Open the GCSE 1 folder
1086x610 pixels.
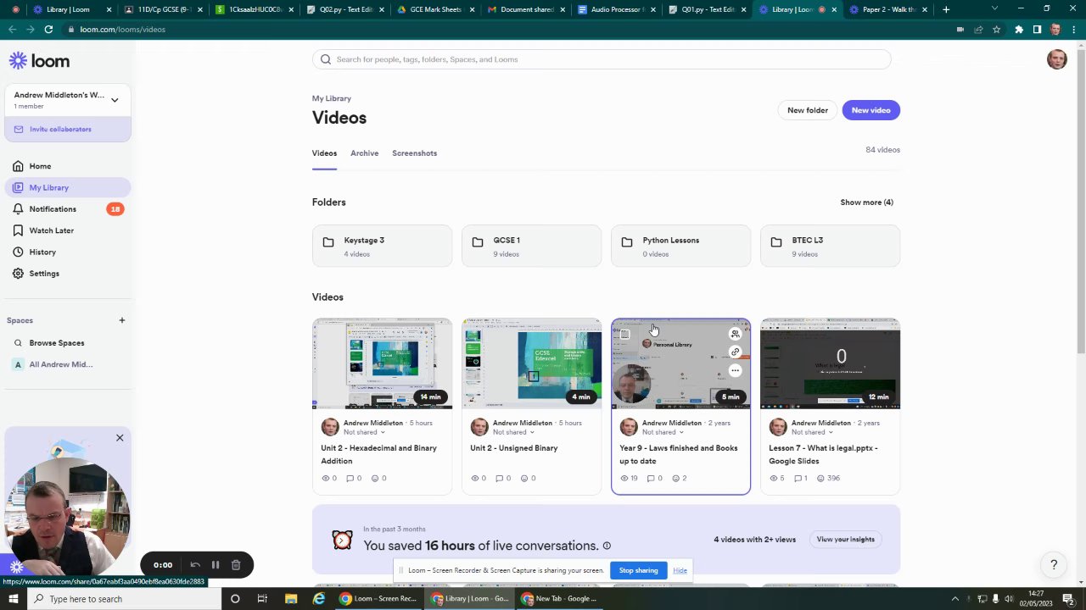(531, 246)
